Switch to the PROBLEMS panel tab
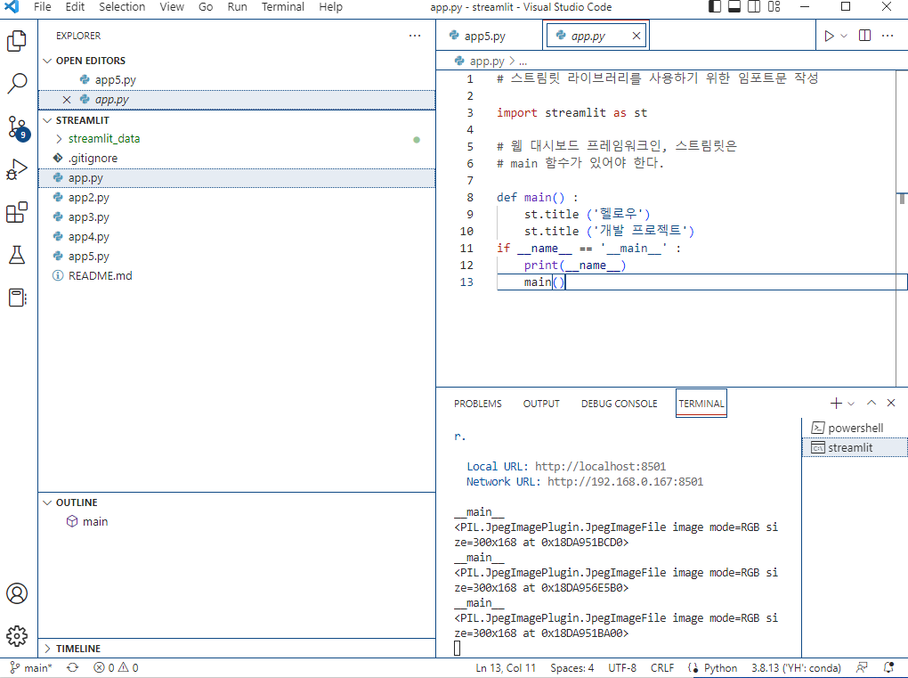 click(478, 404)
